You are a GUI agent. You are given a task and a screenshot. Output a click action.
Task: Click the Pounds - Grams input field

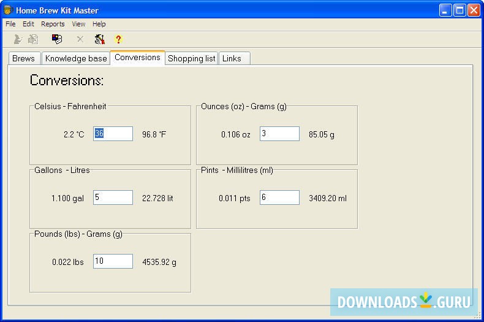tap(113, 261)
